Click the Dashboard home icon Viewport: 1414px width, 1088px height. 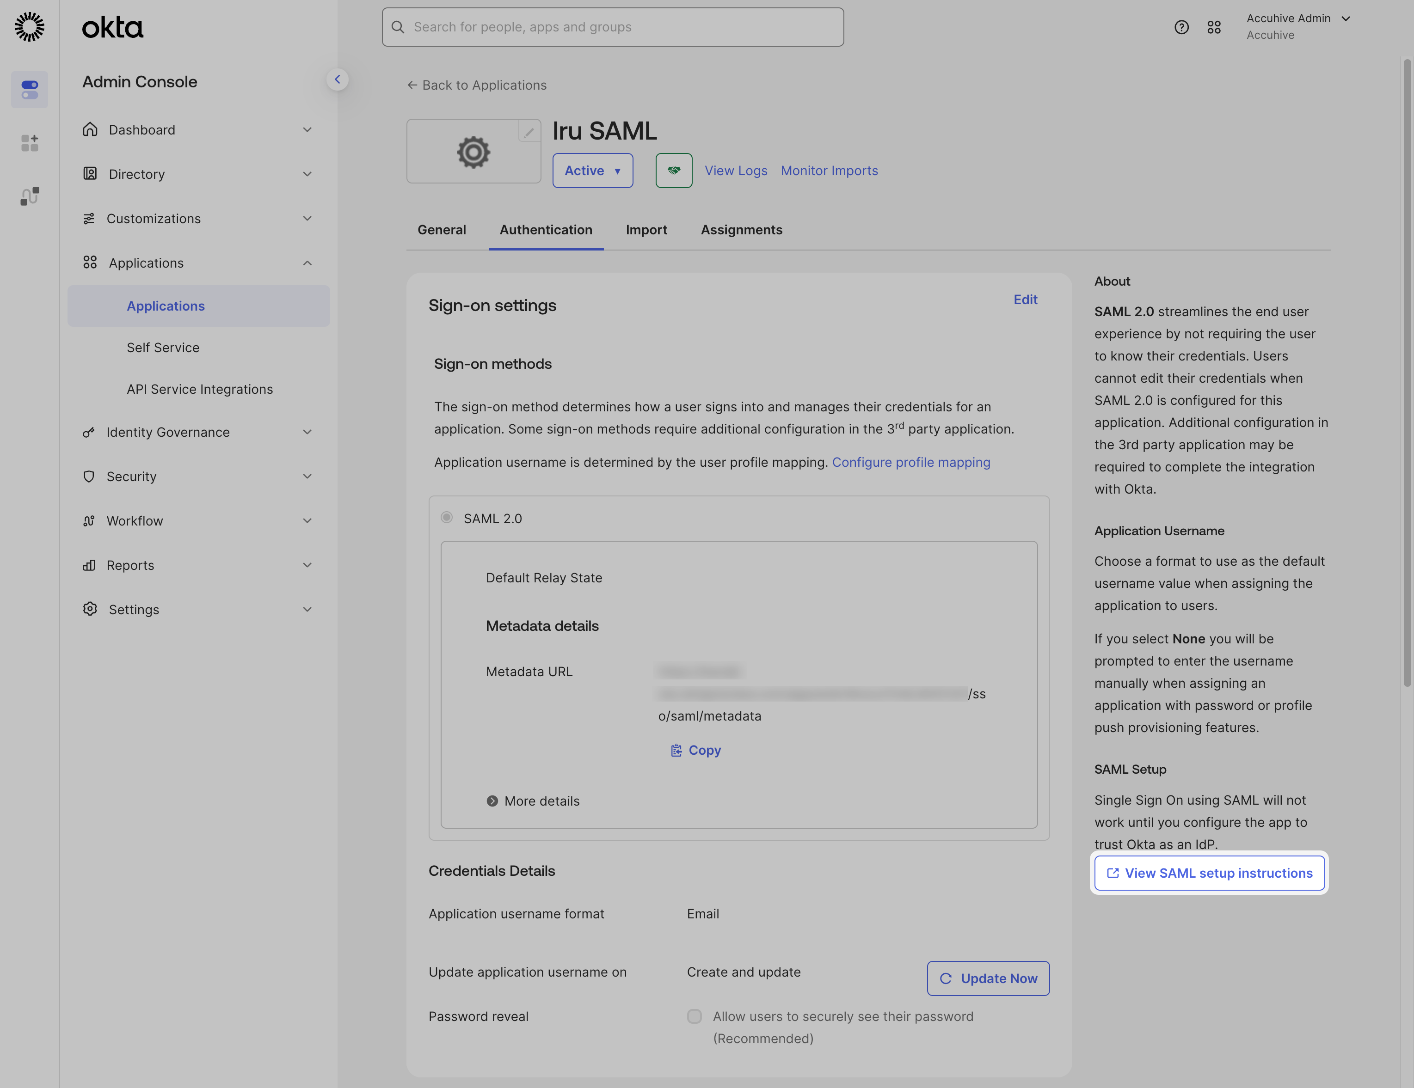90,129
